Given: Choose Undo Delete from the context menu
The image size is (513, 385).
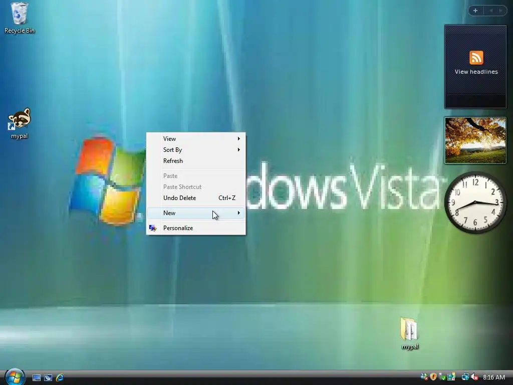Looking at the screenshot, I should click(196, 198).
